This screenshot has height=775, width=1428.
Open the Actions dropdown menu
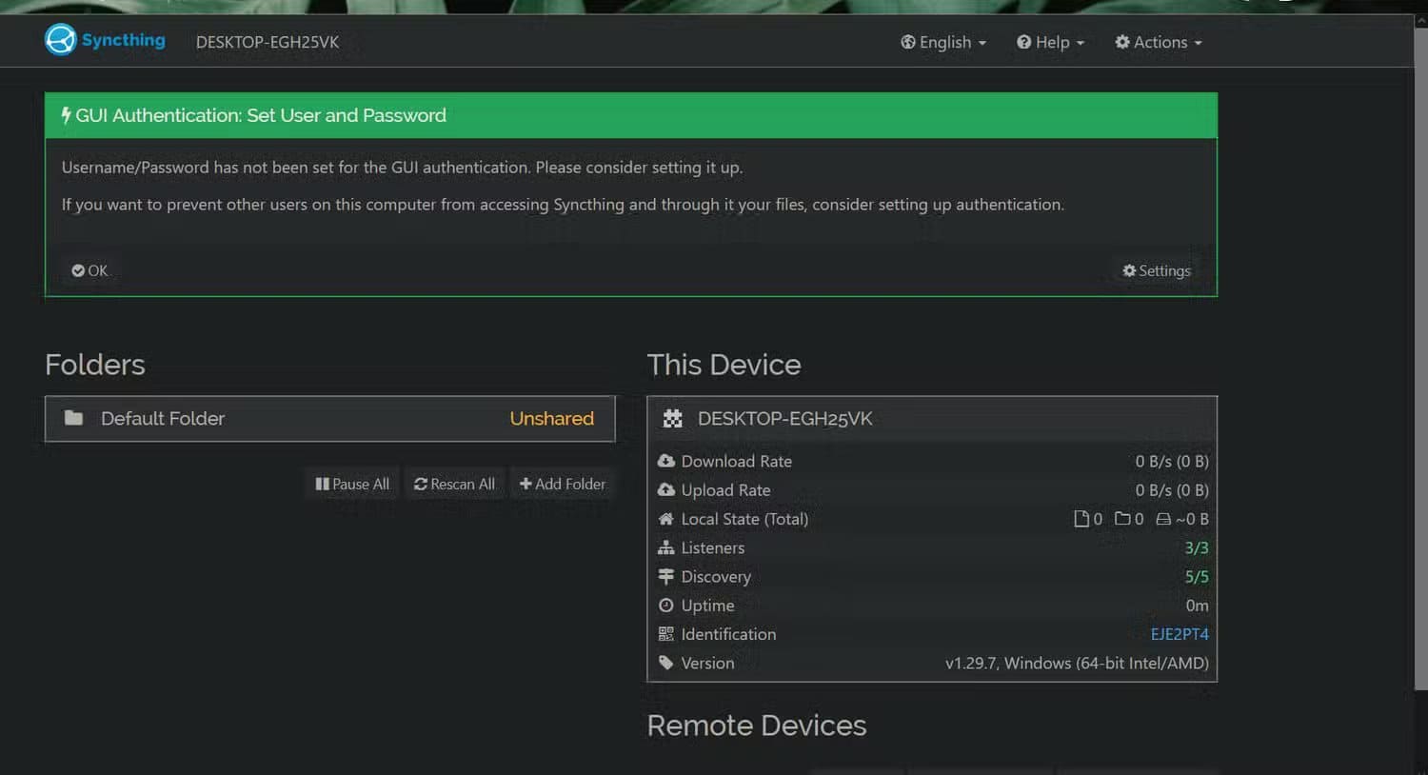(1158, 42)
